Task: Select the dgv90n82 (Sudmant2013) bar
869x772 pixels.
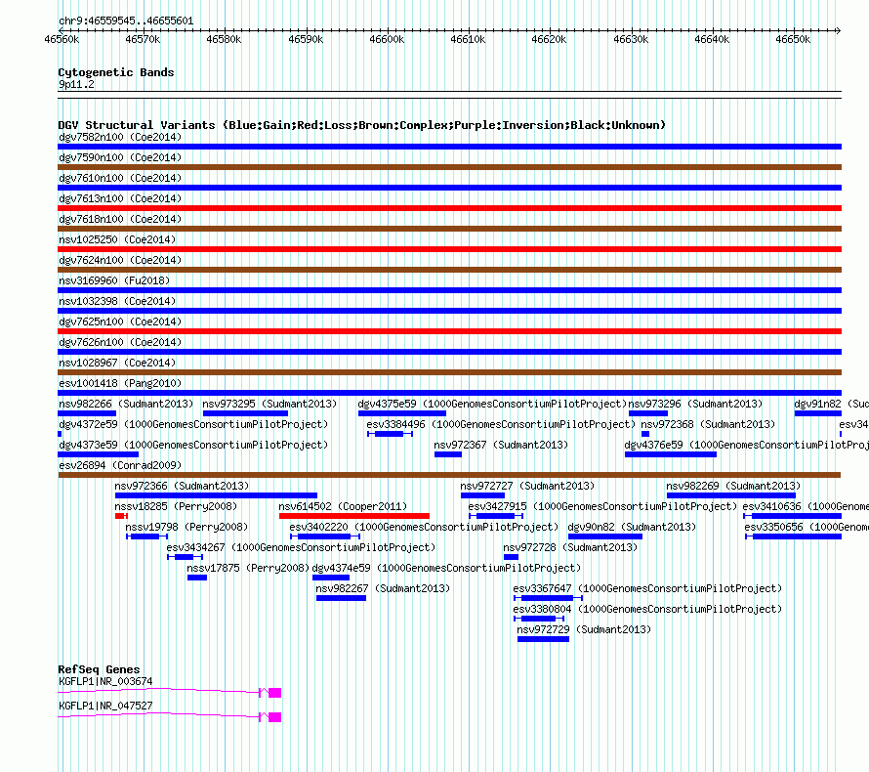Action: (605, 536)
